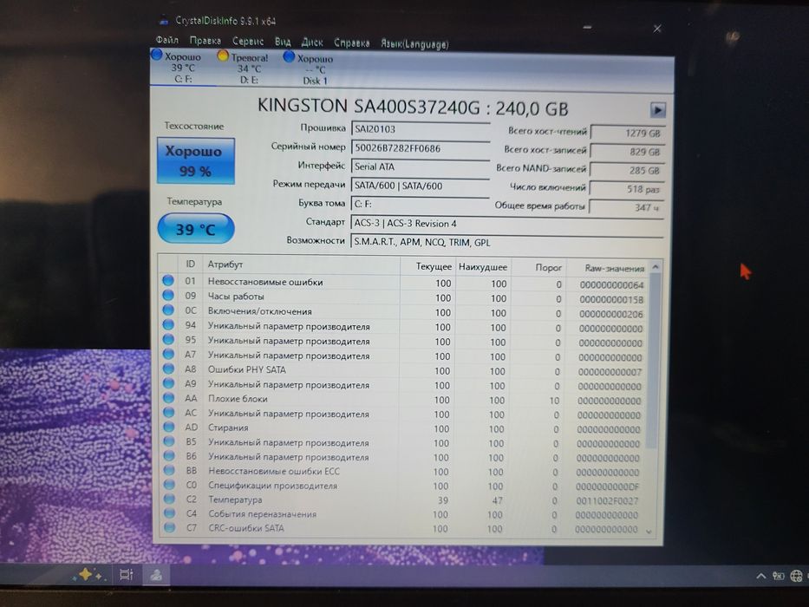Click the Число включений value 518 раз
This screenshot has height=607, width=809.
pos(626,189)
